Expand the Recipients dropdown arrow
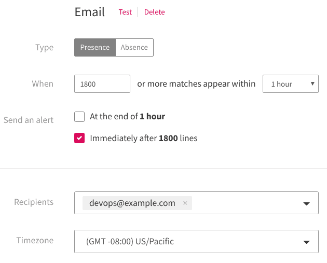Viewport: 327px width, 263px height. pos(306,203)
